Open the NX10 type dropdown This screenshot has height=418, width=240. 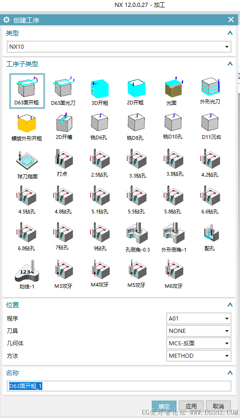[119, 46]
